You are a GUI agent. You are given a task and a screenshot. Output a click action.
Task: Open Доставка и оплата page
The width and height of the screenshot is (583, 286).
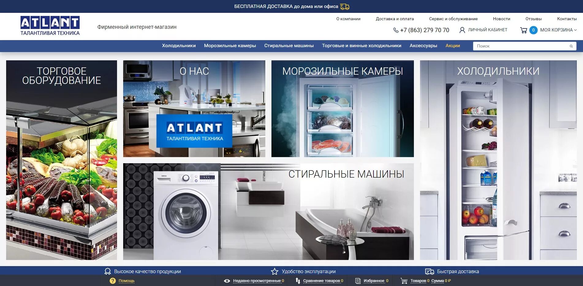pos(395,19)
